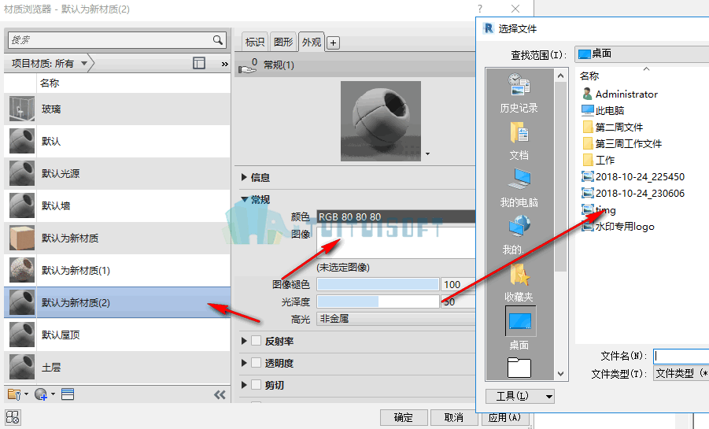
Task: Click the double chevron next to project materials
Action: [224, 64]
